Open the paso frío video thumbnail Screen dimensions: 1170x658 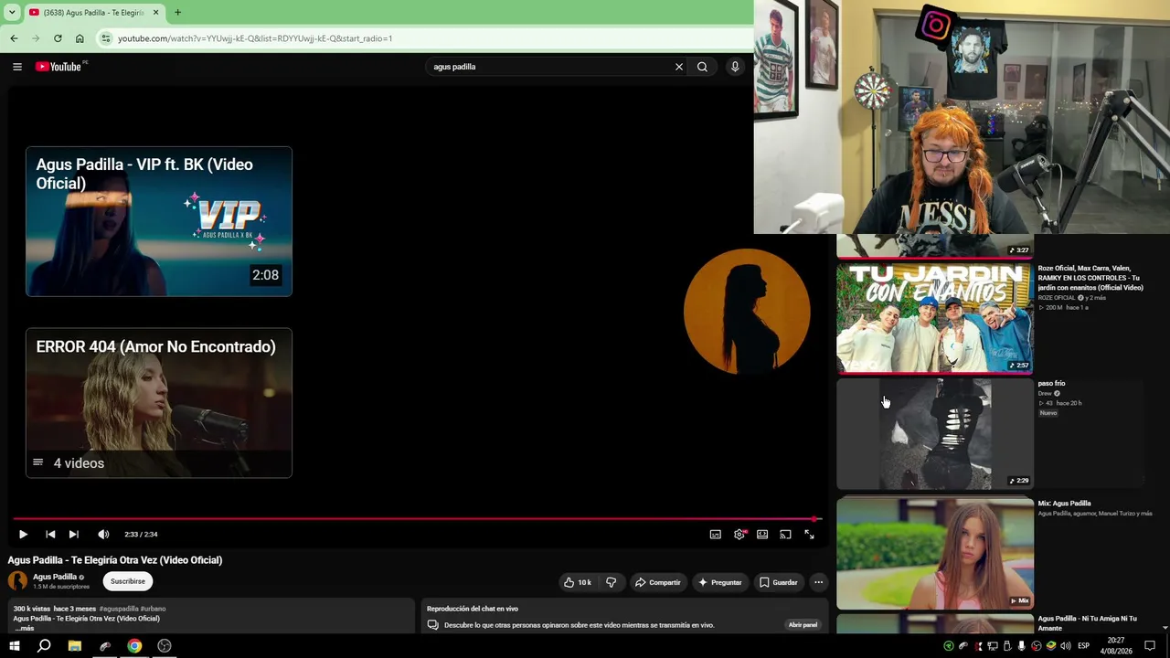[x=935, y=434]
